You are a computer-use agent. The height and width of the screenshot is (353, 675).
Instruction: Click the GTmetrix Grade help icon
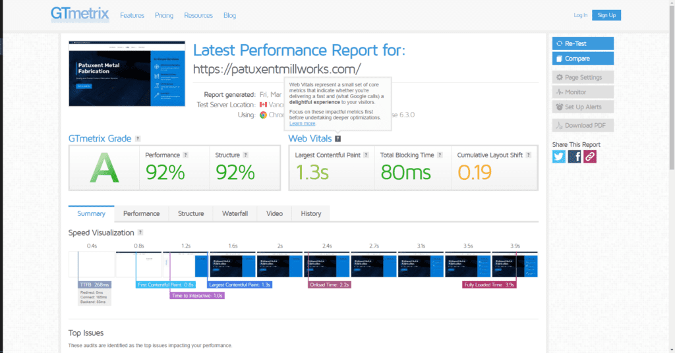pos(138,138)
